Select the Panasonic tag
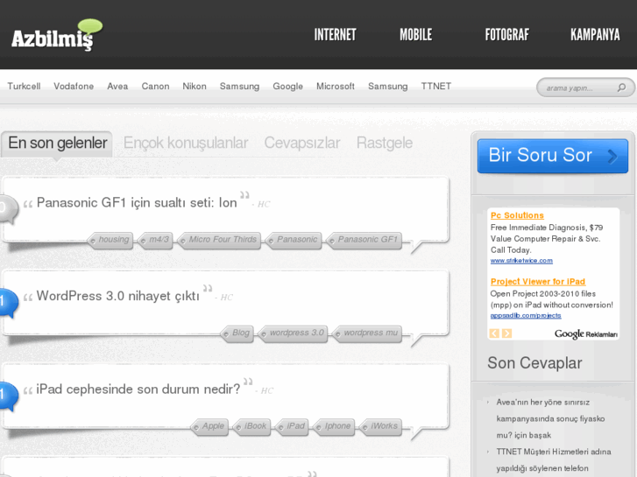This screenshot has height=477, width=637. coord(294,240)
